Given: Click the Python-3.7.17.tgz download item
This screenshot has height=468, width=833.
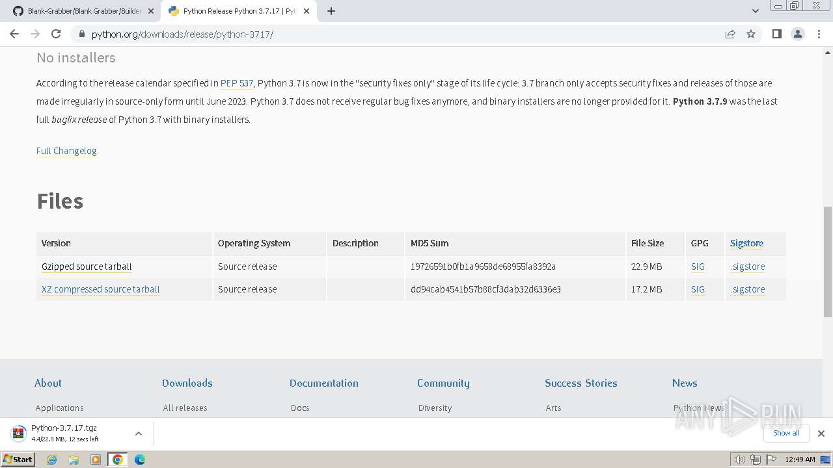Looking at the screenshot, I should [x=65, y=433].
